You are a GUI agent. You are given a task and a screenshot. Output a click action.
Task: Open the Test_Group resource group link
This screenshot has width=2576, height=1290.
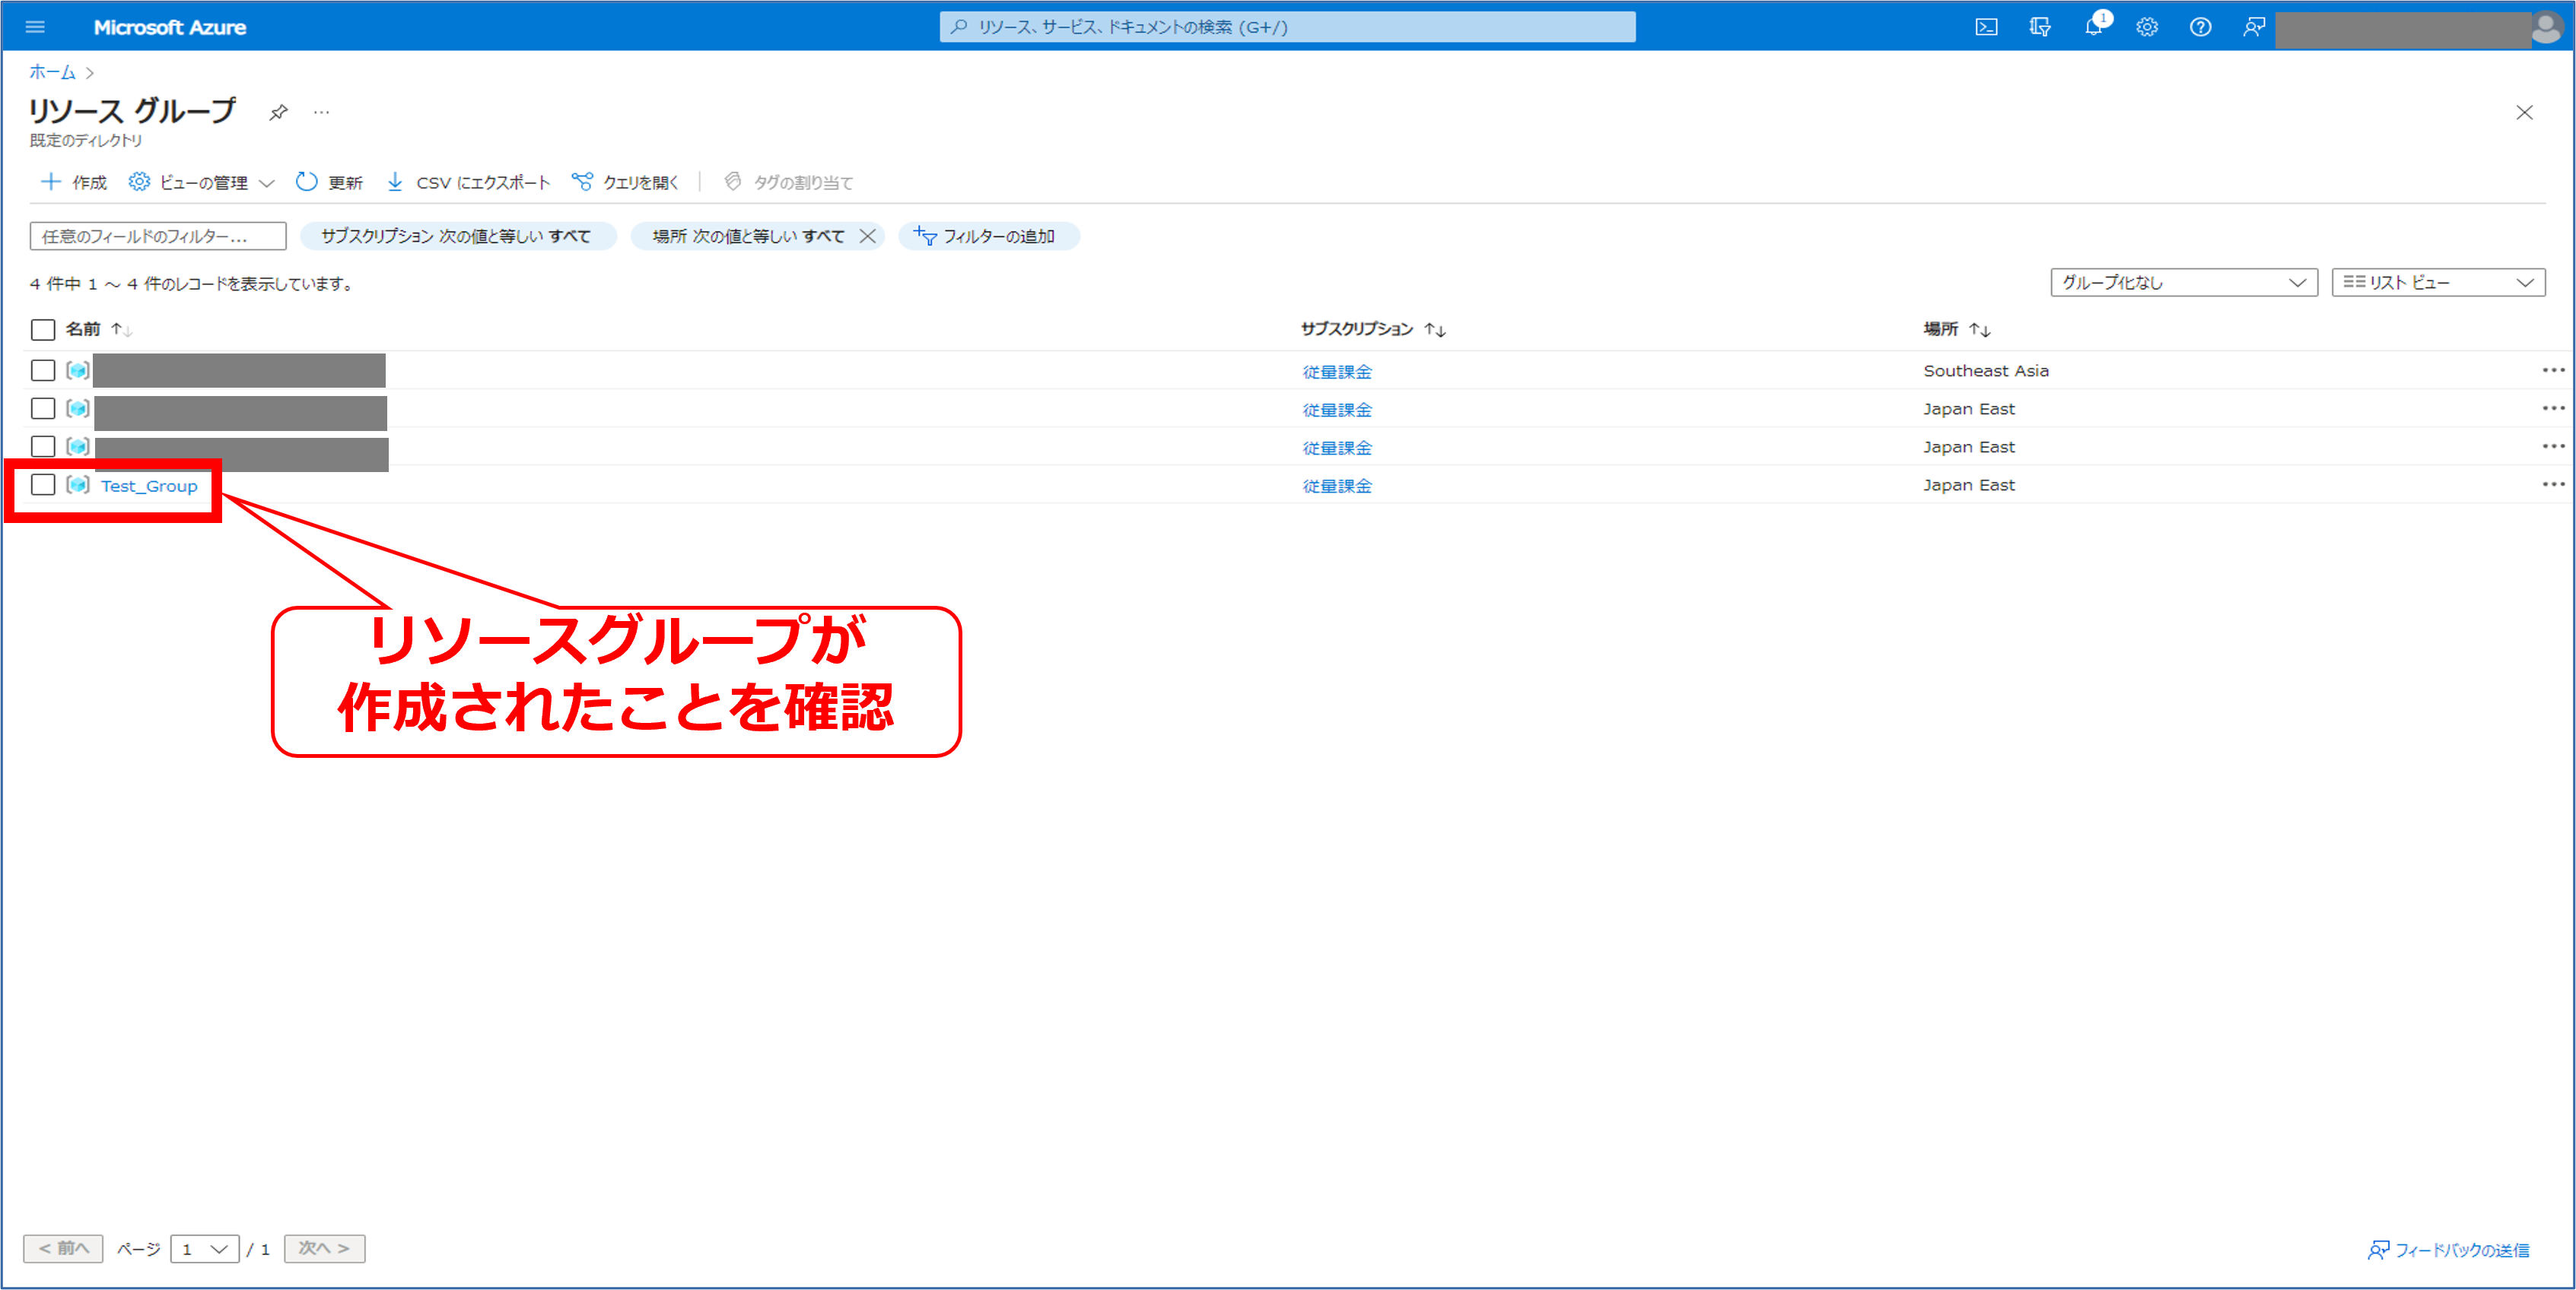(149, 486)
